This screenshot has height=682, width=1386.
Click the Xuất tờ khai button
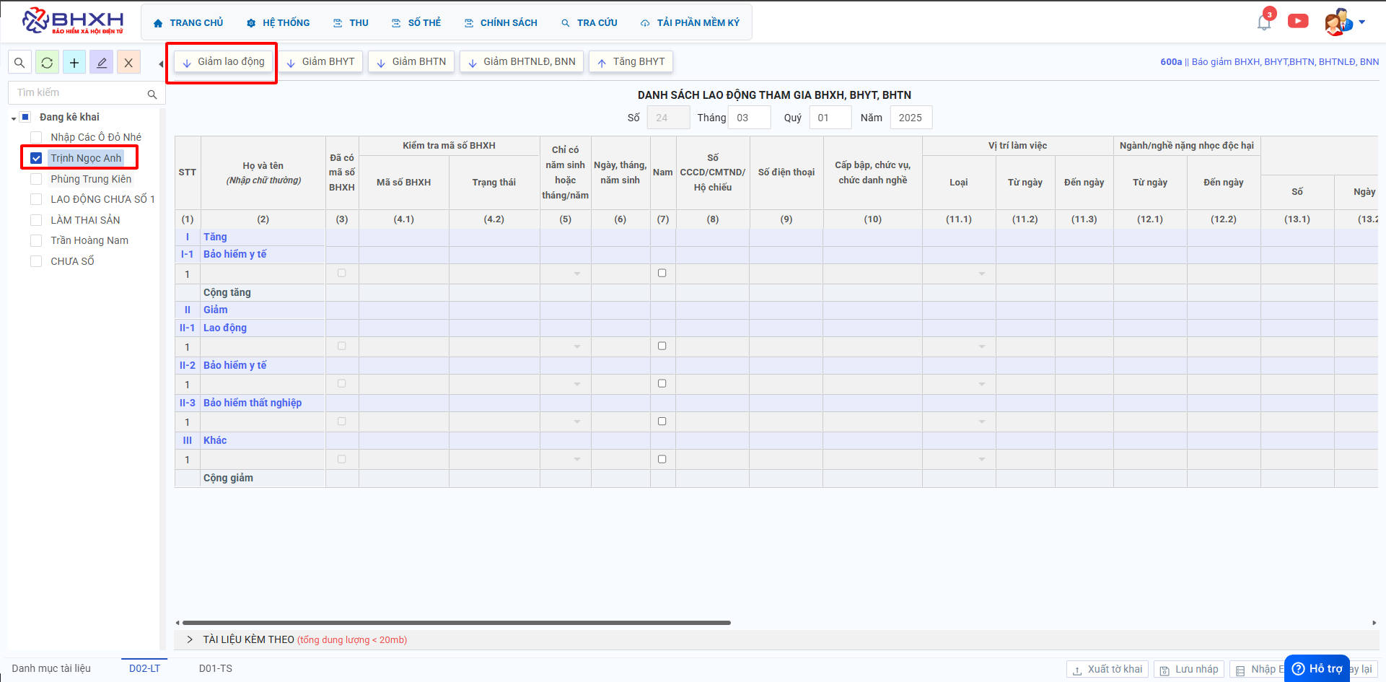click(x=1108, y=670)
